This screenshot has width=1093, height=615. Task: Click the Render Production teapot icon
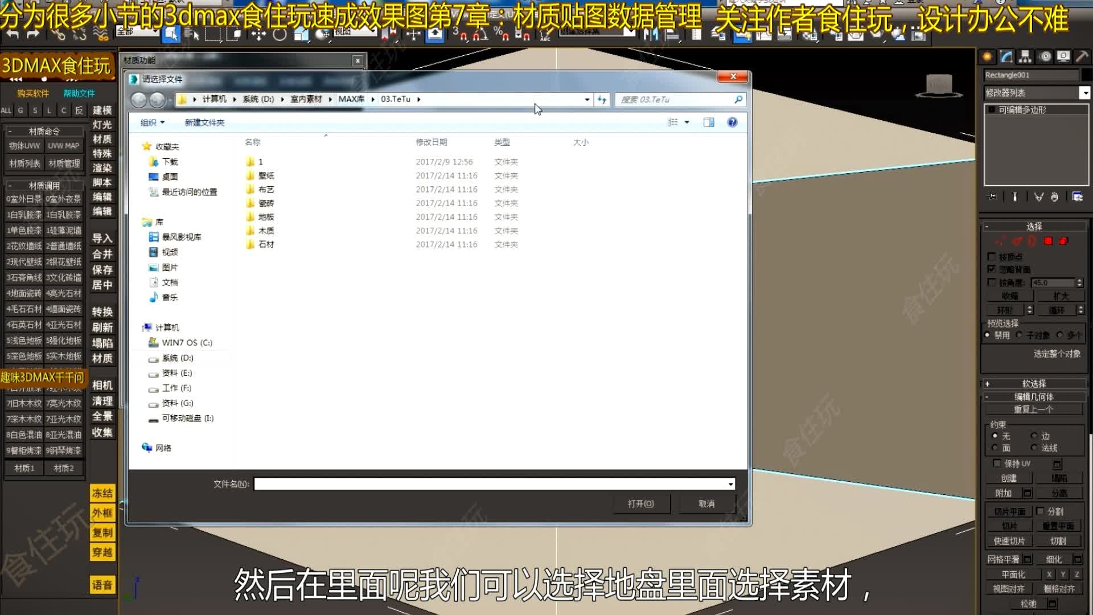[x=897, y=35]
